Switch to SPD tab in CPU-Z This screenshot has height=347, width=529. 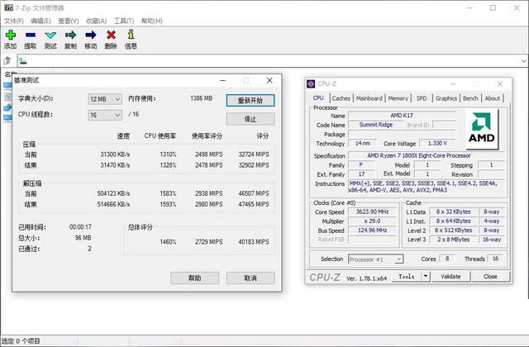422,98
